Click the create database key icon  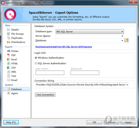click(126, 40)
